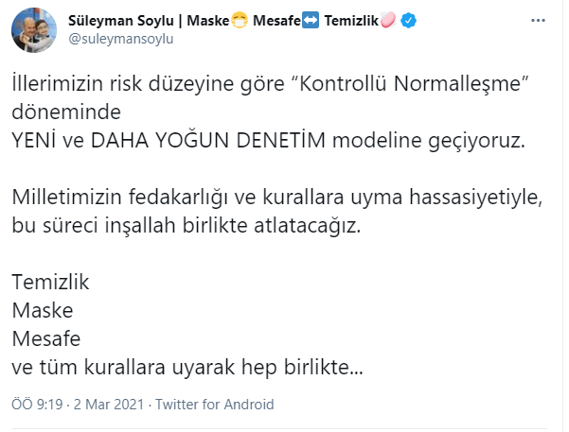
Task: Click the YENİ ve DAHA YOĞUN DENETİM line
Action: click(x=269, y=140)
